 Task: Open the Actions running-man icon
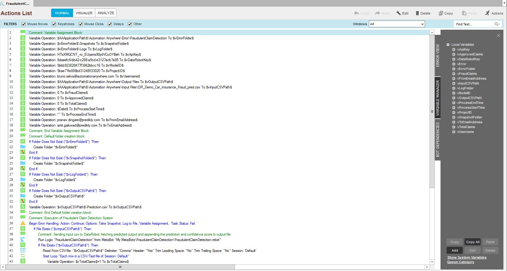click(487, 13)
